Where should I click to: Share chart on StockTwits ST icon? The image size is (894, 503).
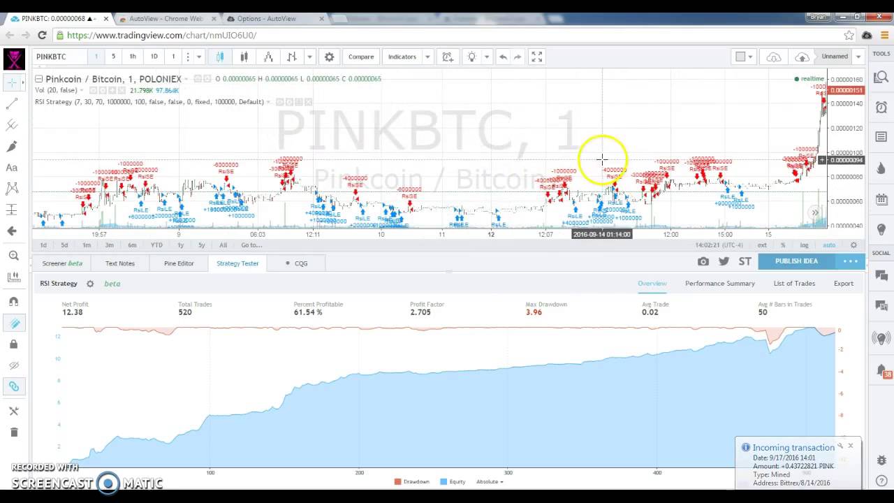click(x=745, y=261)
